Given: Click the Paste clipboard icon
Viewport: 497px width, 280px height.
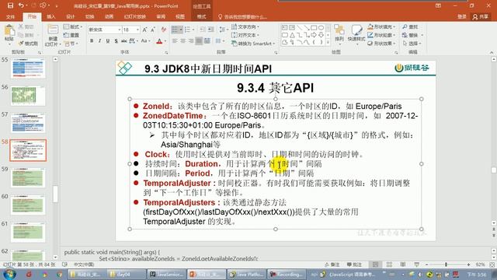Looking at the screenshot, I should click(x=9, y=31).
